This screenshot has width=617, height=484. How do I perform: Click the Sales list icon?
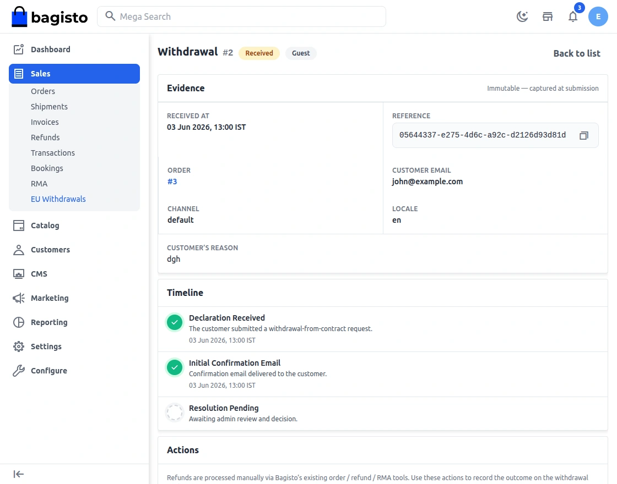19,74
